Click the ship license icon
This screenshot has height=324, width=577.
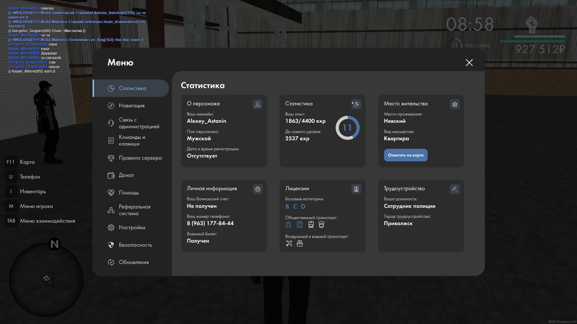click(300, 244)
